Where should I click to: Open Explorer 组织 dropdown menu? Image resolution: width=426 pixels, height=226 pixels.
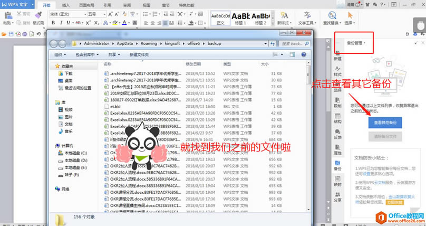pyautogui.click(x=60, y=55)
